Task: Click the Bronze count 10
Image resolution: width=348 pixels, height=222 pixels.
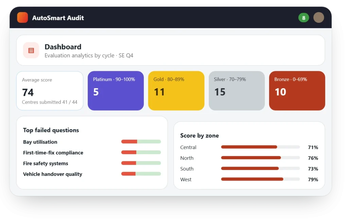Action: [x=280, y=92]
